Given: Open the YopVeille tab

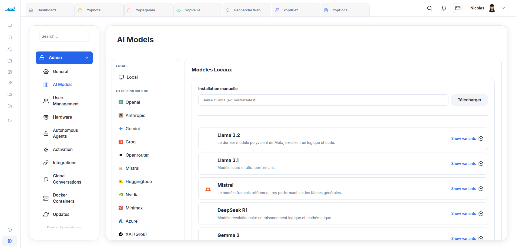Looking at the screenshot, I should pyautogui.click(x=198, y=10).
